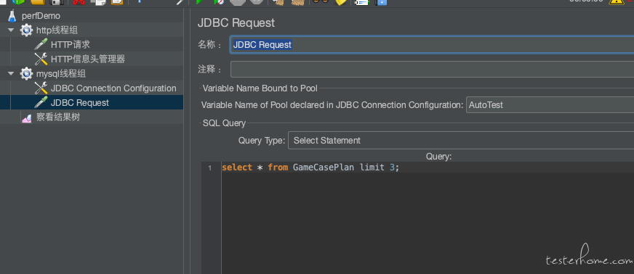Click the 注释 comments input field
The image size is (634, 274).
point(432,70)
